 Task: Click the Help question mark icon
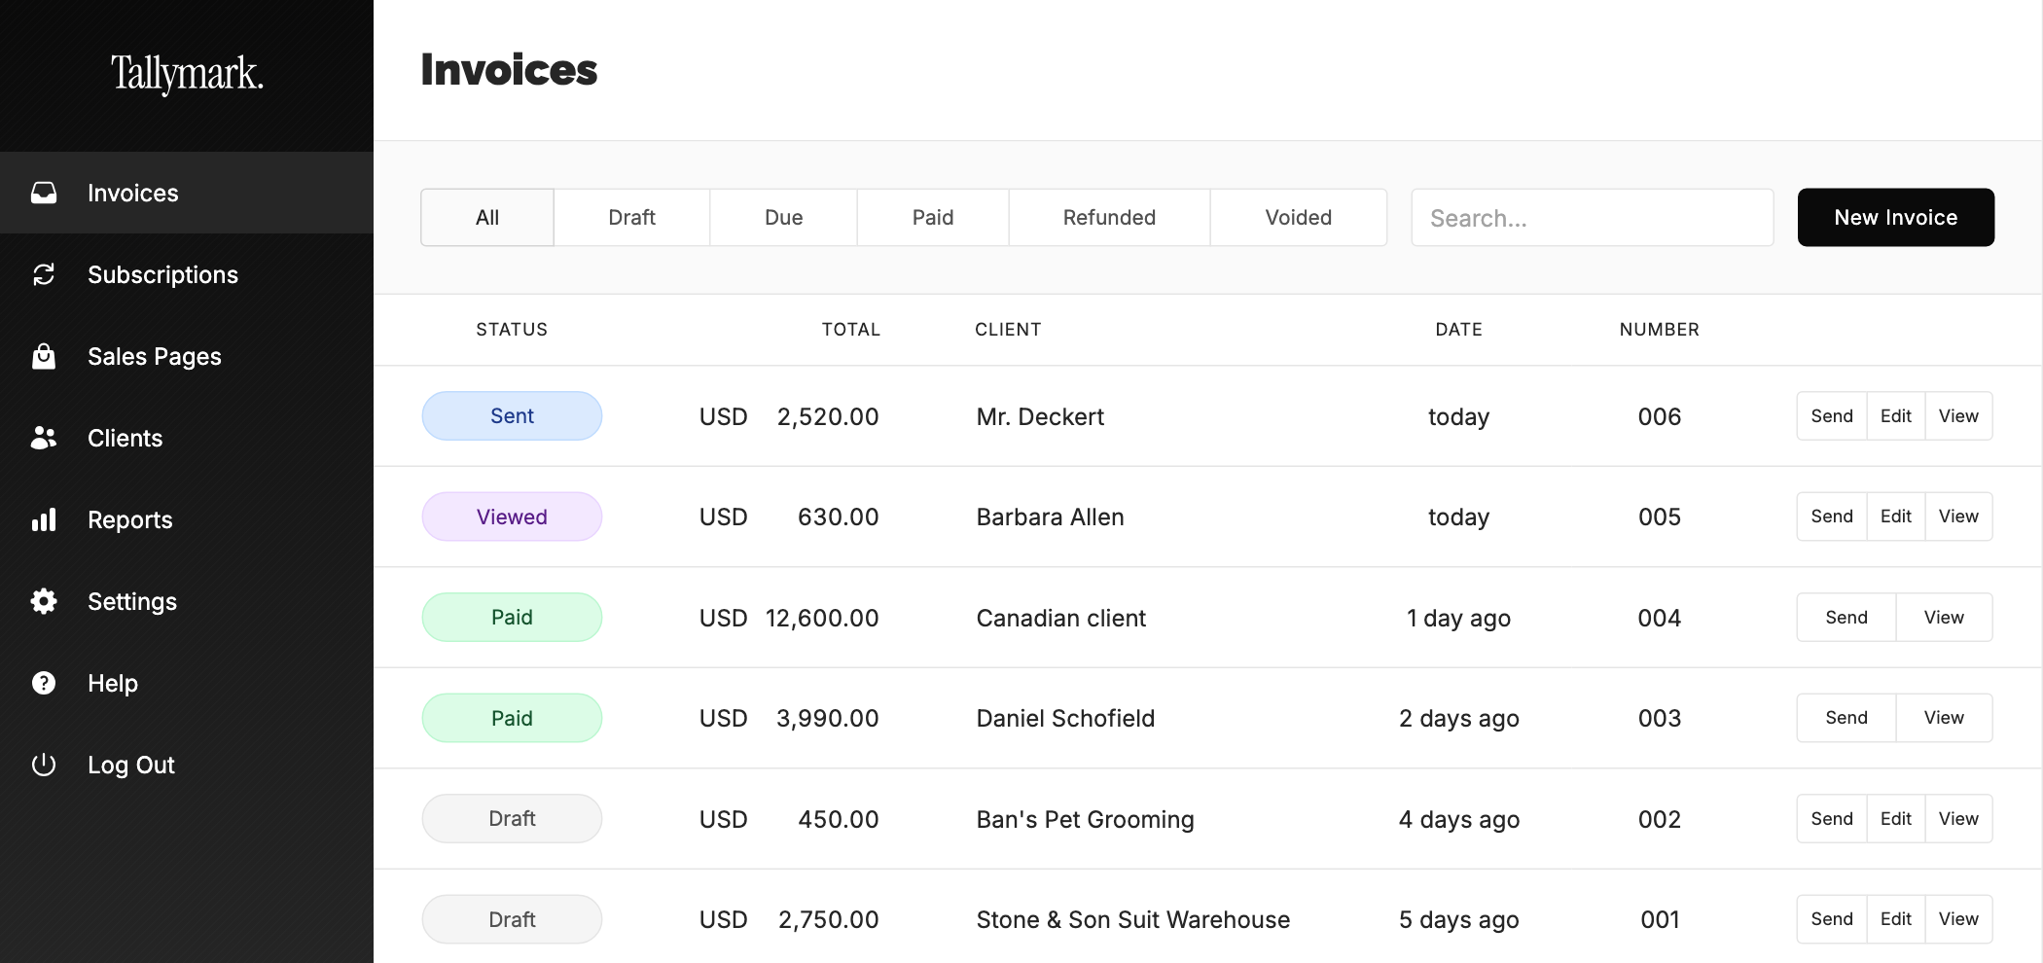(x=44, y=683)
